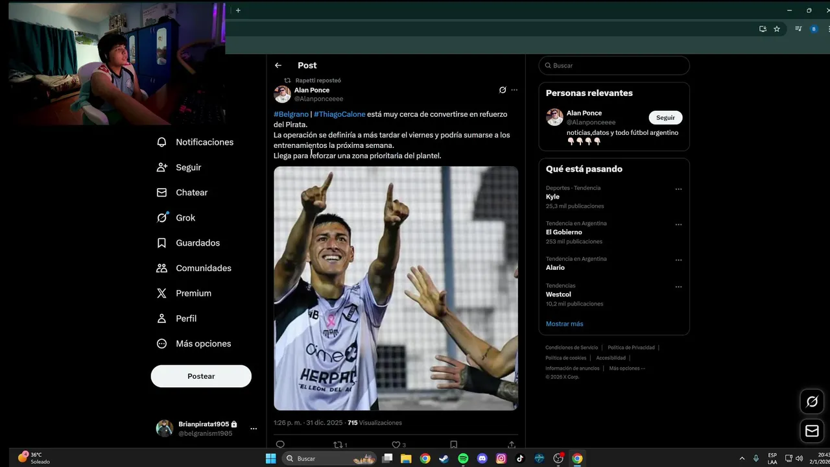Click the Grok explain icon on the post
830x467 pixels.
503,90
